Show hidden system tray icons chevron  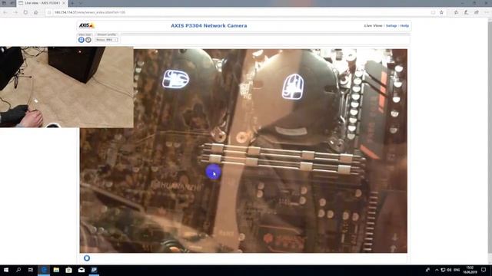[x=437, y=270]
